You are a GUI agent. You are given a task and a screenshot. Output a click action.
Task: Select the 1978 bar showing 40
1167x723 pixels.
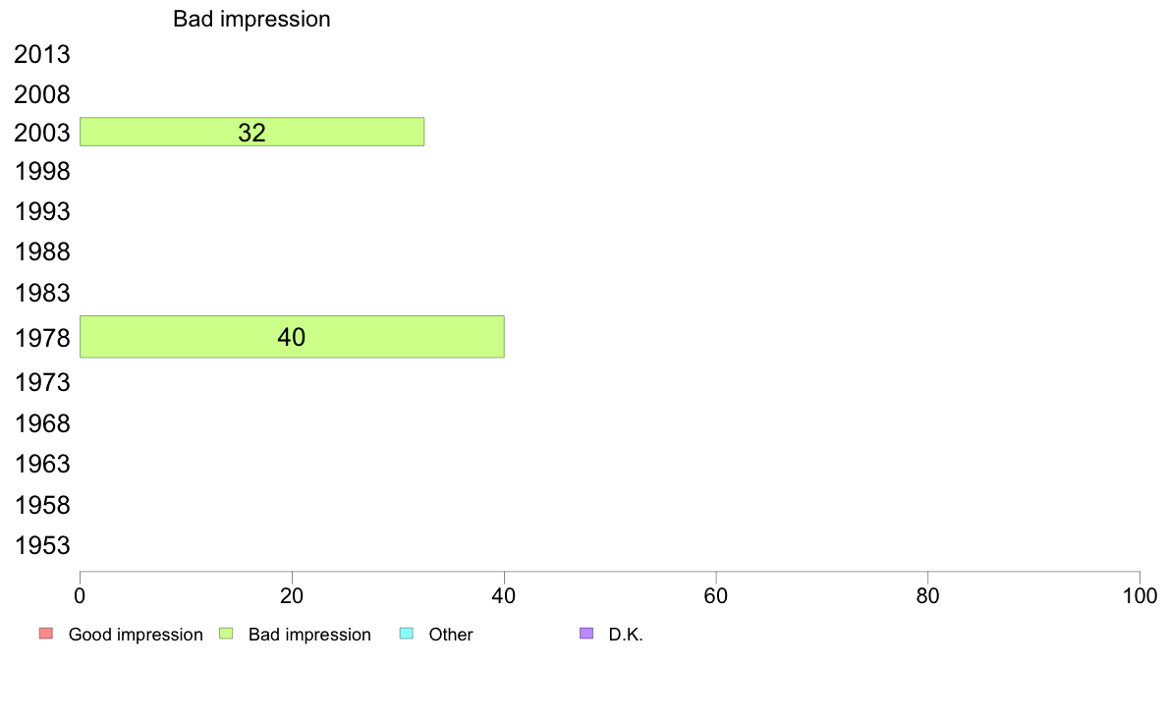point(292,337)
